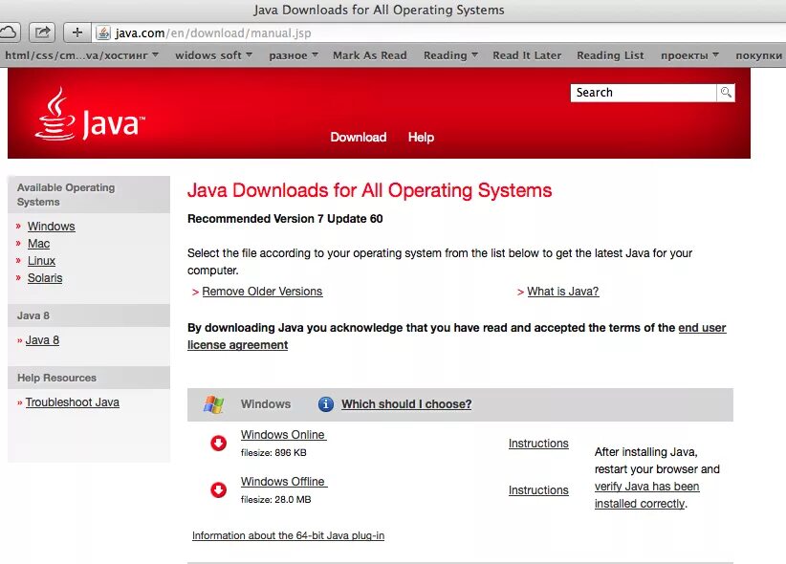Open the Download tab in Java header

[359, 137]
